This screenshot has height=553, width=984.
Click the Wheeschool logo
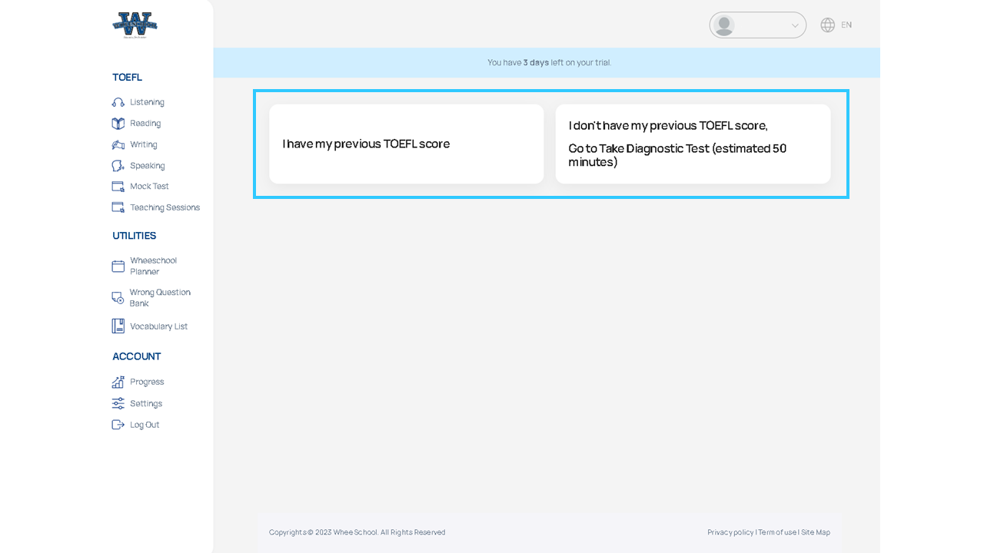pos(135,25)
